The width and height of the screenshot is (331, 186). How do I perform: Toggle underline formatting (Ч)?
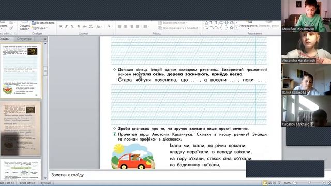[x=72, y=26]
